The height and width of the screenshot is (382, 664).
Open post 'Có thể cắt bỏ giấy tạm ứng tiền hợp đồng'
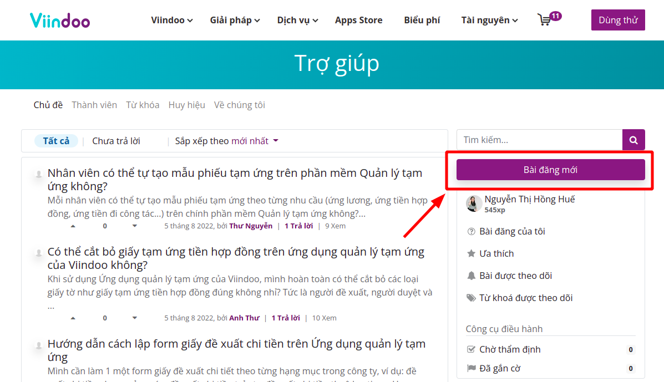point(236,258)
